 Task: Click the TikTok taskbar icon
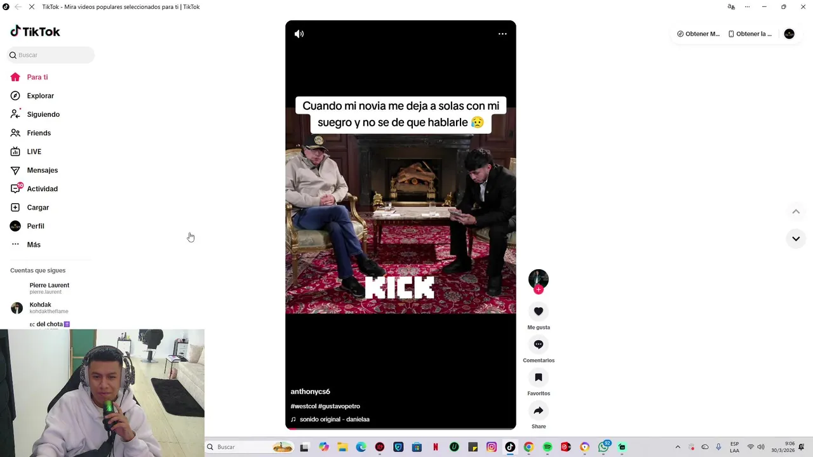[x=510, y=447]
